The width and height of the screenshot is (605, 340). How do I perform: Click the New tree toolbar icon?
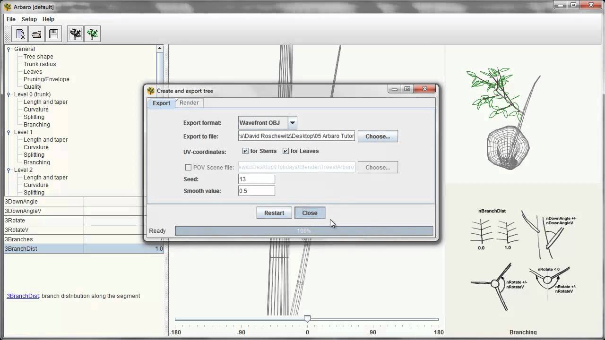20,34
